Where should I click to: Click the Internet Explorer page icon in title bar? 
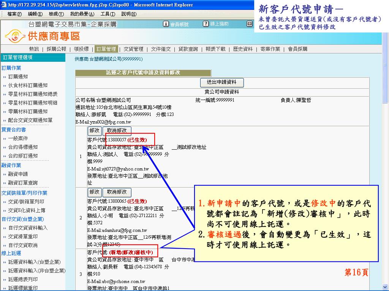pos(4,5)
